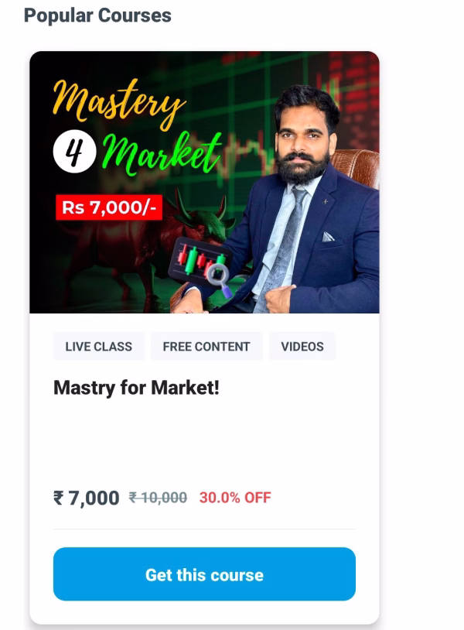Click the pocket square on instructor's suit
This screenshot has width=464, height=630.
pyautogui.click(x=329, y=237)
